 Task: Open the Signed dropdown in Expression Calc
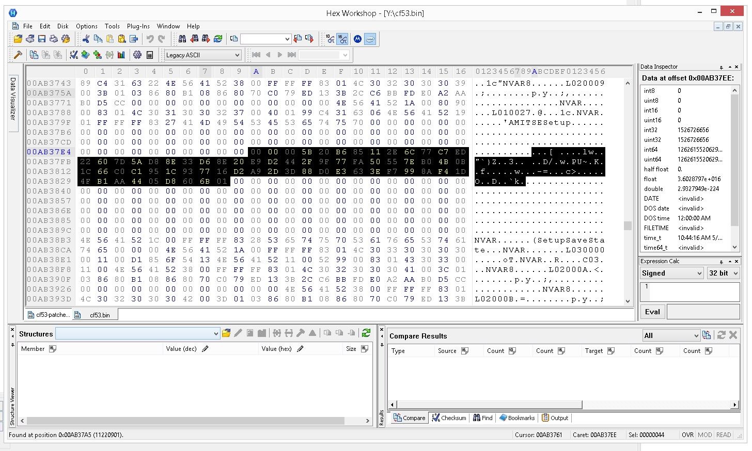pos(671,273)
